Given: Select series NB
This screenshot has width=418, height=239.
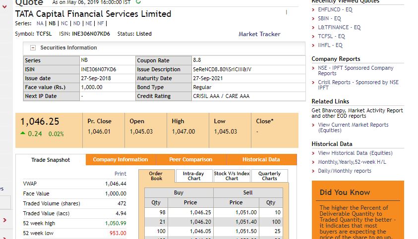Looking at the screenshot, I should point(52,23).
